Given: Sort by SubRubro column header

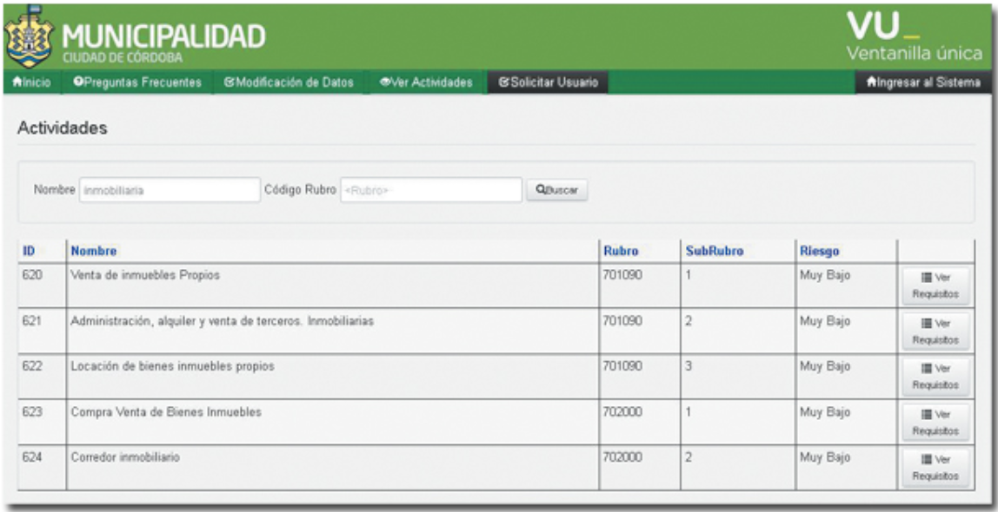Looking at the screenshot, I should [713, 252].
